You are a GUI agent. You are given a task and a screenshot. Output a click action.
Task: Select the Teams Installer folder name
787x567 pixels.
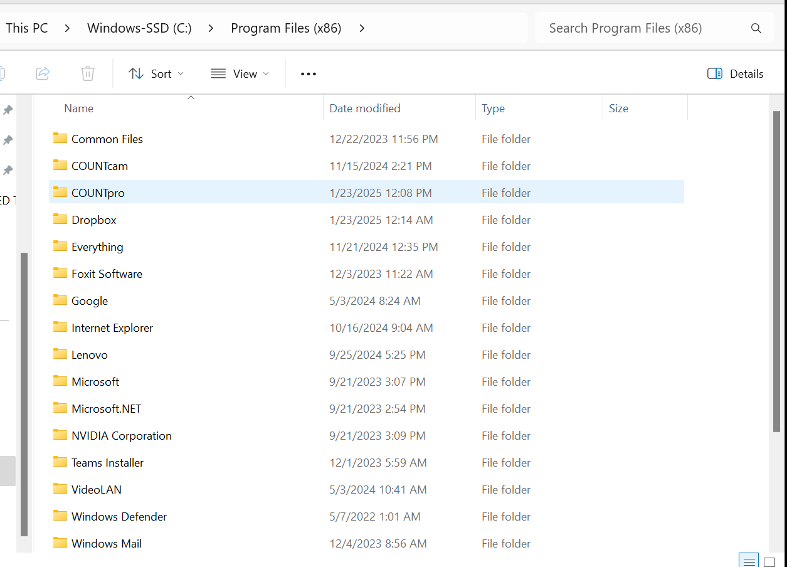(108, 462)
